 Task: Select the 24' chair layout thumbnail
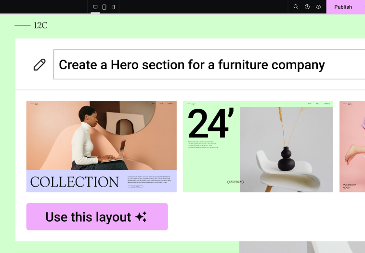pyautogui.click(x=258, y=147)
